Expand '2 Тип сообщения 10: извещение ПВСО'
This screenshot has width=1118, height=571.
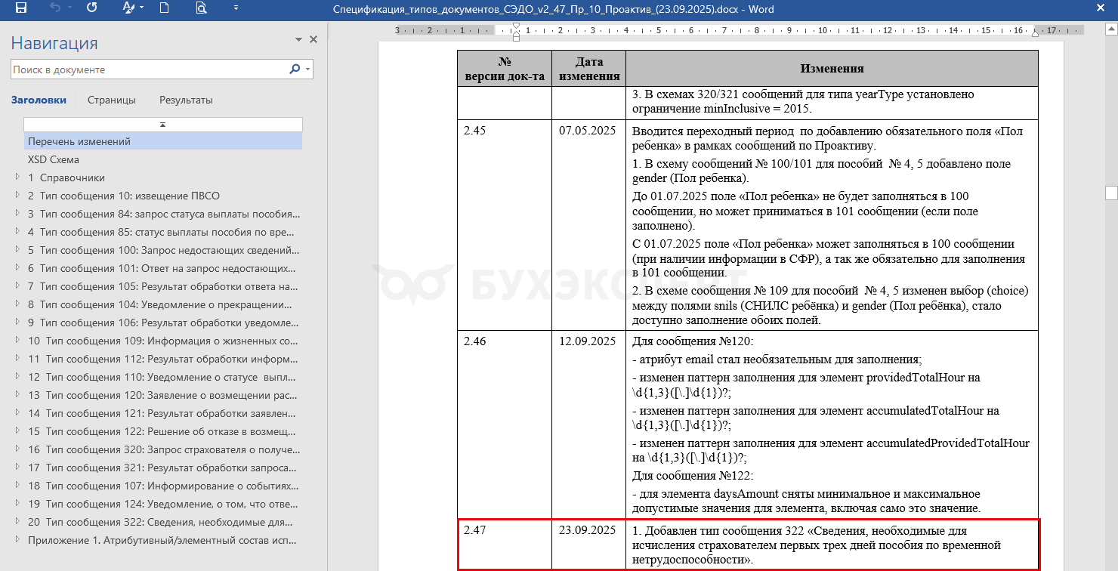click(17, 196)
